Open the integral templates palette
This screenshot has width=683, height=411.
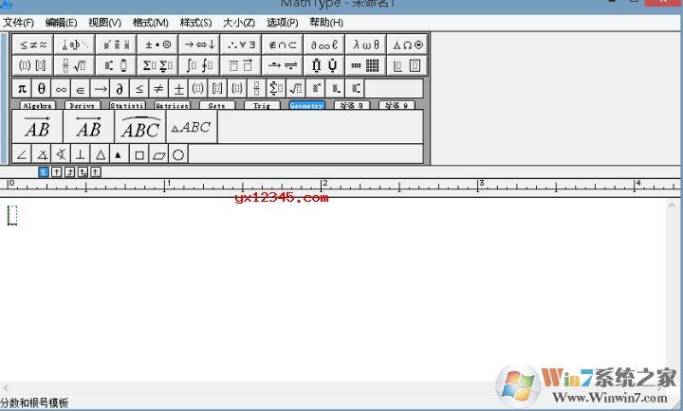pos(199,65)
